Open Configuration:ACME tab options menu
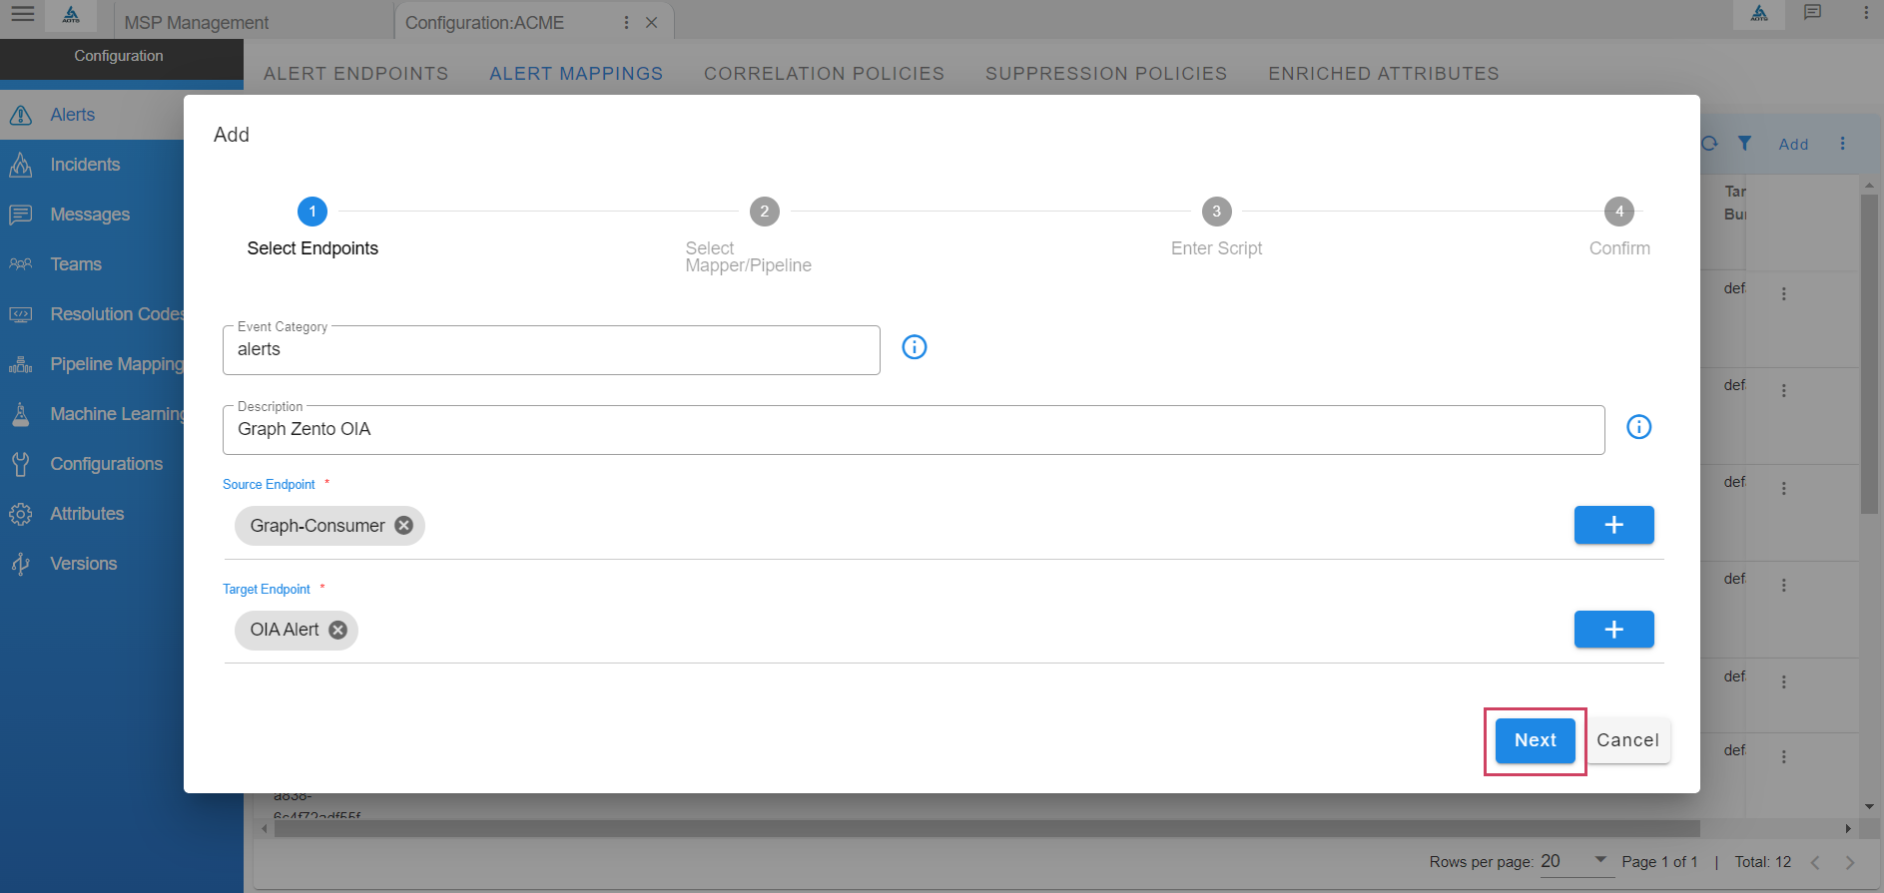Viewport: 1884px width, 893px height. pos(626,22)
